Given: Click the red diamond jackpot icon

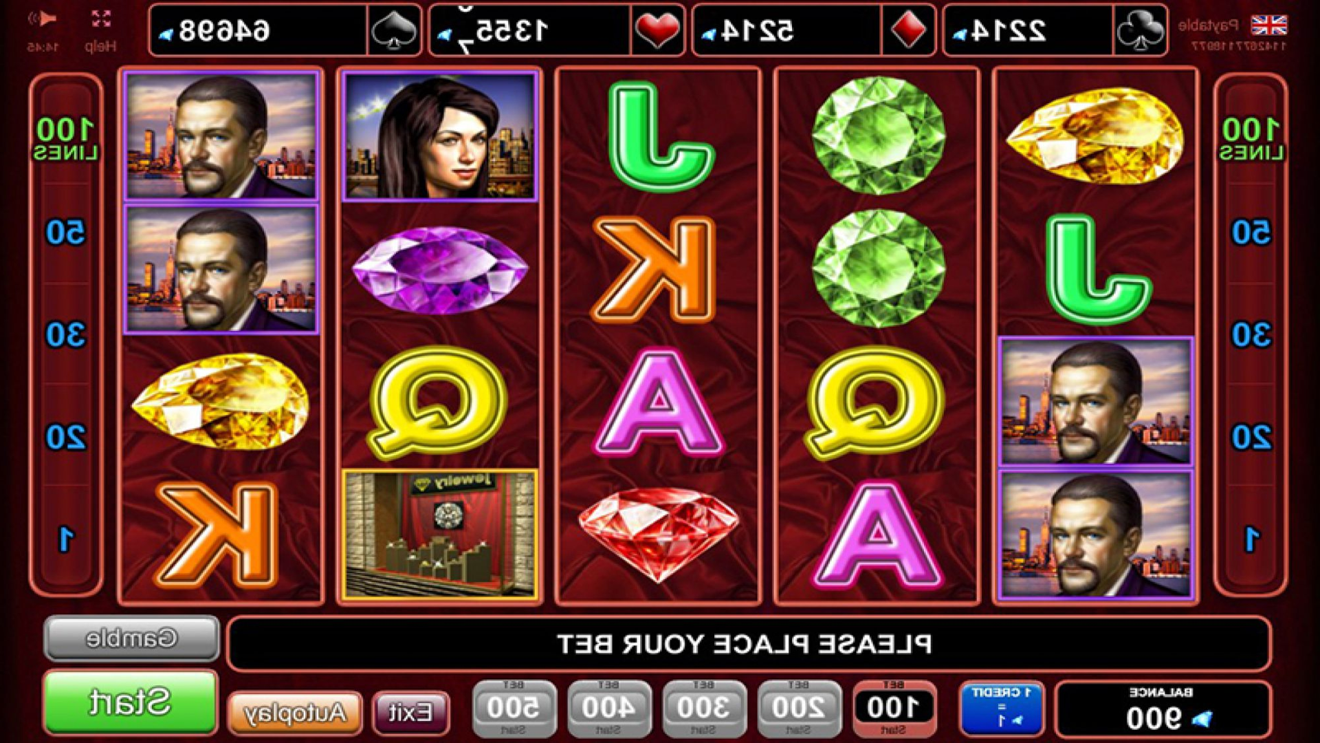Looking at the screenshot, I should 907,30.
